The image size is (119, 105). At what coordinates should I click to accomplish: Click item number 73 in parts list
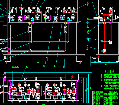click(94, 102)
